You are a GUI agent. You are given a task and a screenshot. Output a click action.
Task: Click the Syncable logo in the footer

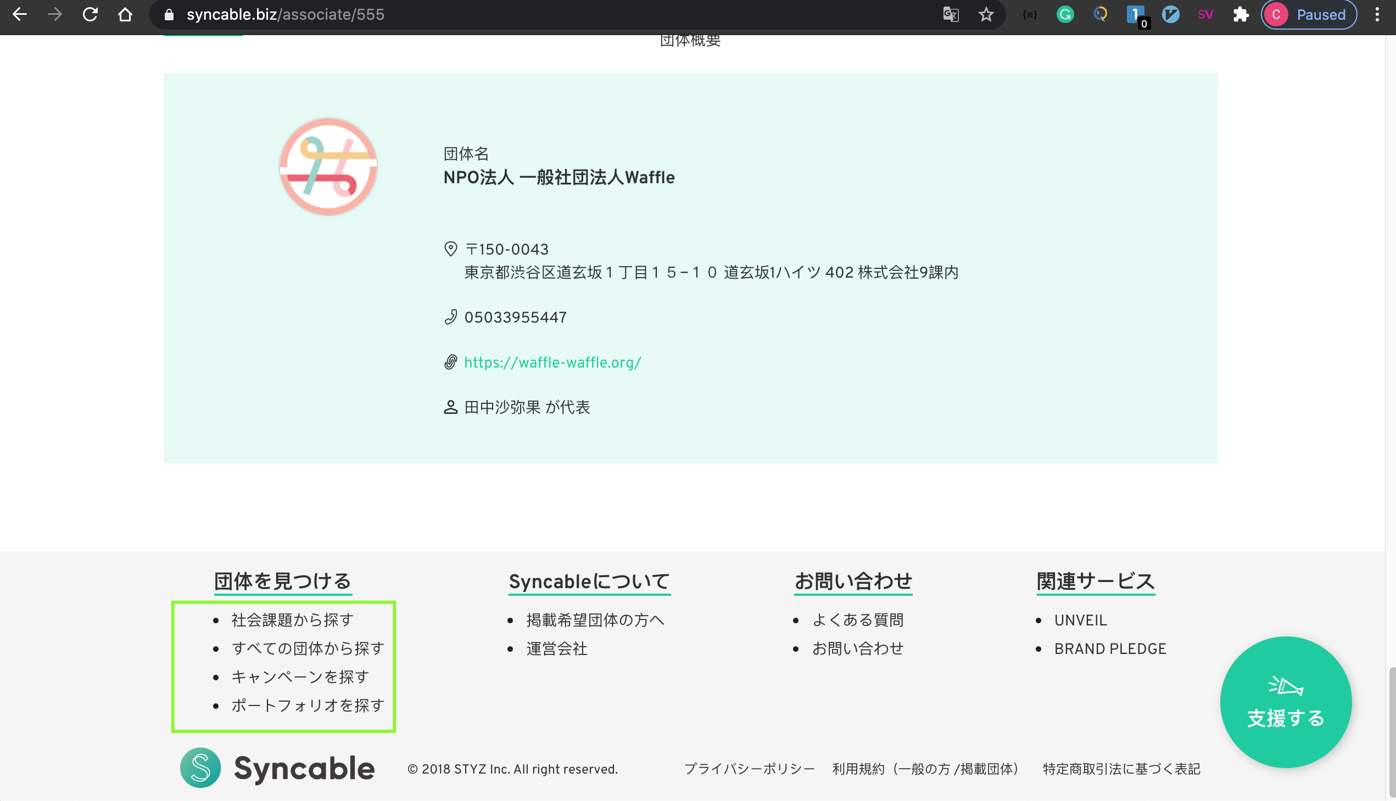point(277,767)
